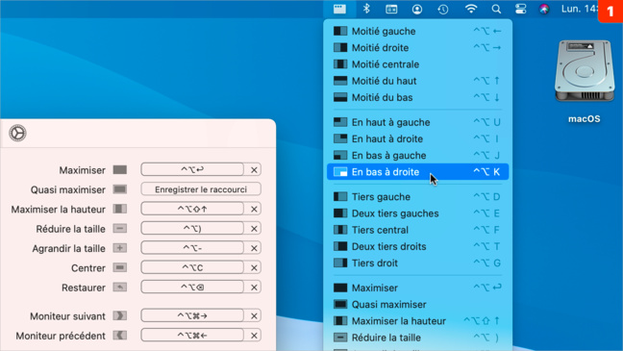Pick Deux tiers droits menu item
Viewport: 623px width, 351px height.
click(417, 246)
